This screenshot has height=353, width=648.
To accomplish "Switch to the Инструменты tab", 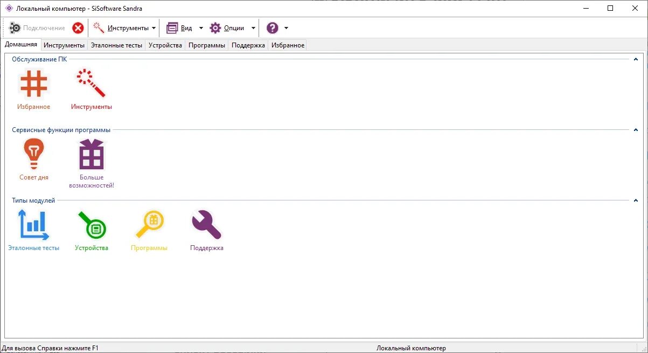I will pyautogui.click(x=64, y=45).
